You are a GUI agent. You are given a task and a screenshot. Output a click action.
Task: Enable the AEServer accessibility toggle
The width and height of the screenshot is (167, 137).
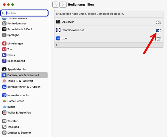(158, 22)
